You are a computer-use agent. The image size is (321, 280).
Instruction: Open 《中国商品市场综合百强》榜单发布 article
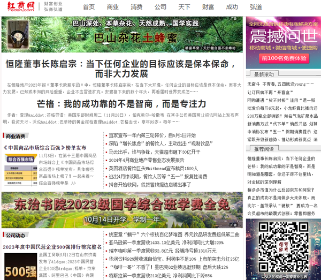(x=45, y=148)
